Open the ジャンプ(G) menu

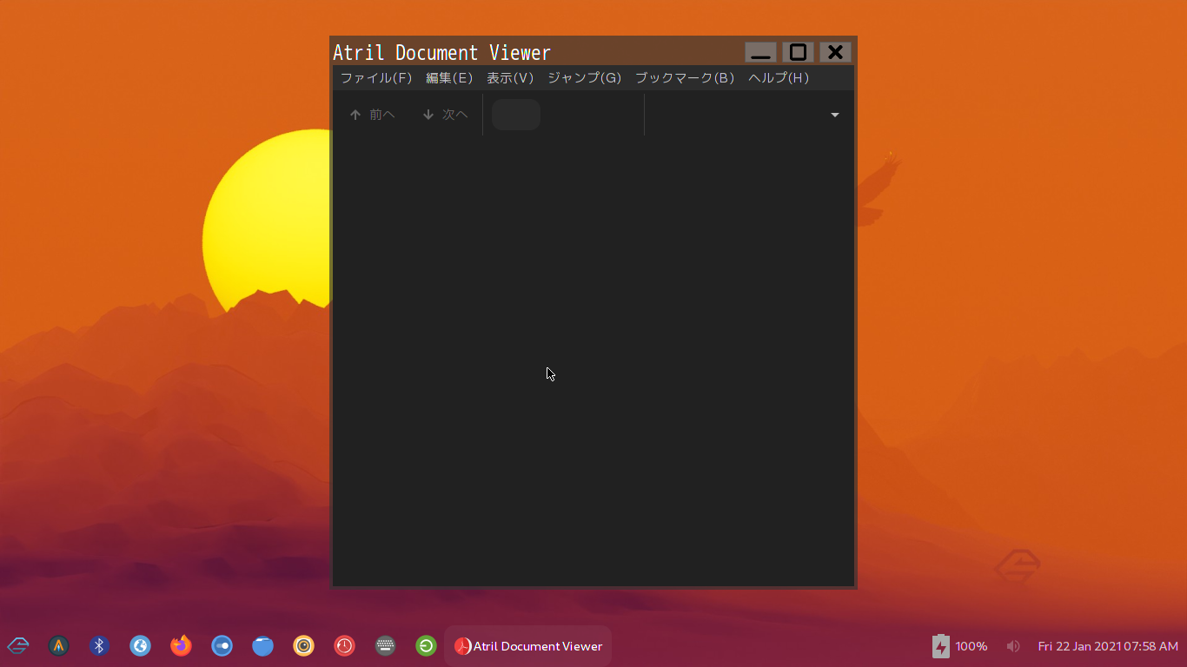tap(584, 78)
